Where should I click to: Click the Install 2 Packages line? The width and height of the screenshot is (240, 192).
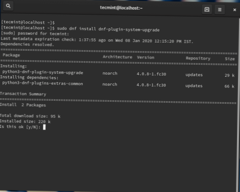23,105
